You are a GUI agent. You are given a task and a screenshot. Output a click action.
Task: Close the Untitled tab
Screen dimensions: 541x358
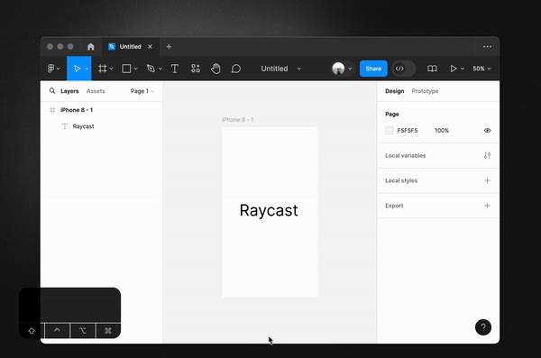coord(150,47)
